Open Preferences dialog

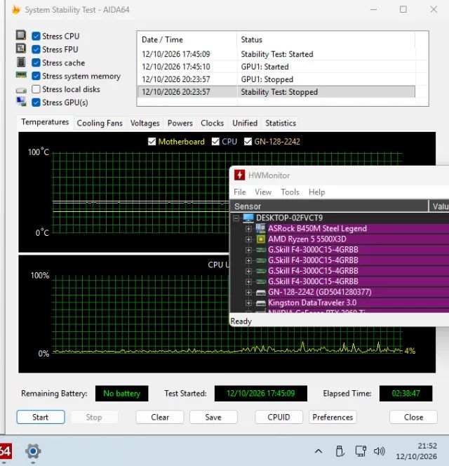[333, 418]
